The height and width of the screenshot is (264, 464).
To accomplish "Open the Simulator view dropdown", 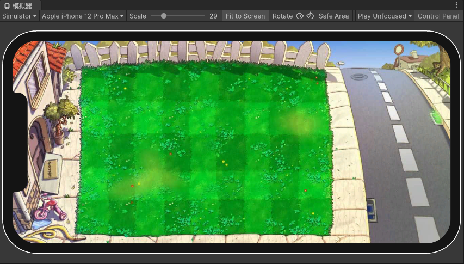I will (x=19, y=16).
